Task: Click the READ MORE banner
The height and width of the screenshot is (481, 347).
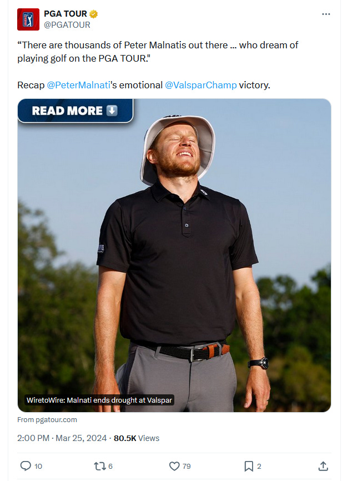Action: (76, 111)
